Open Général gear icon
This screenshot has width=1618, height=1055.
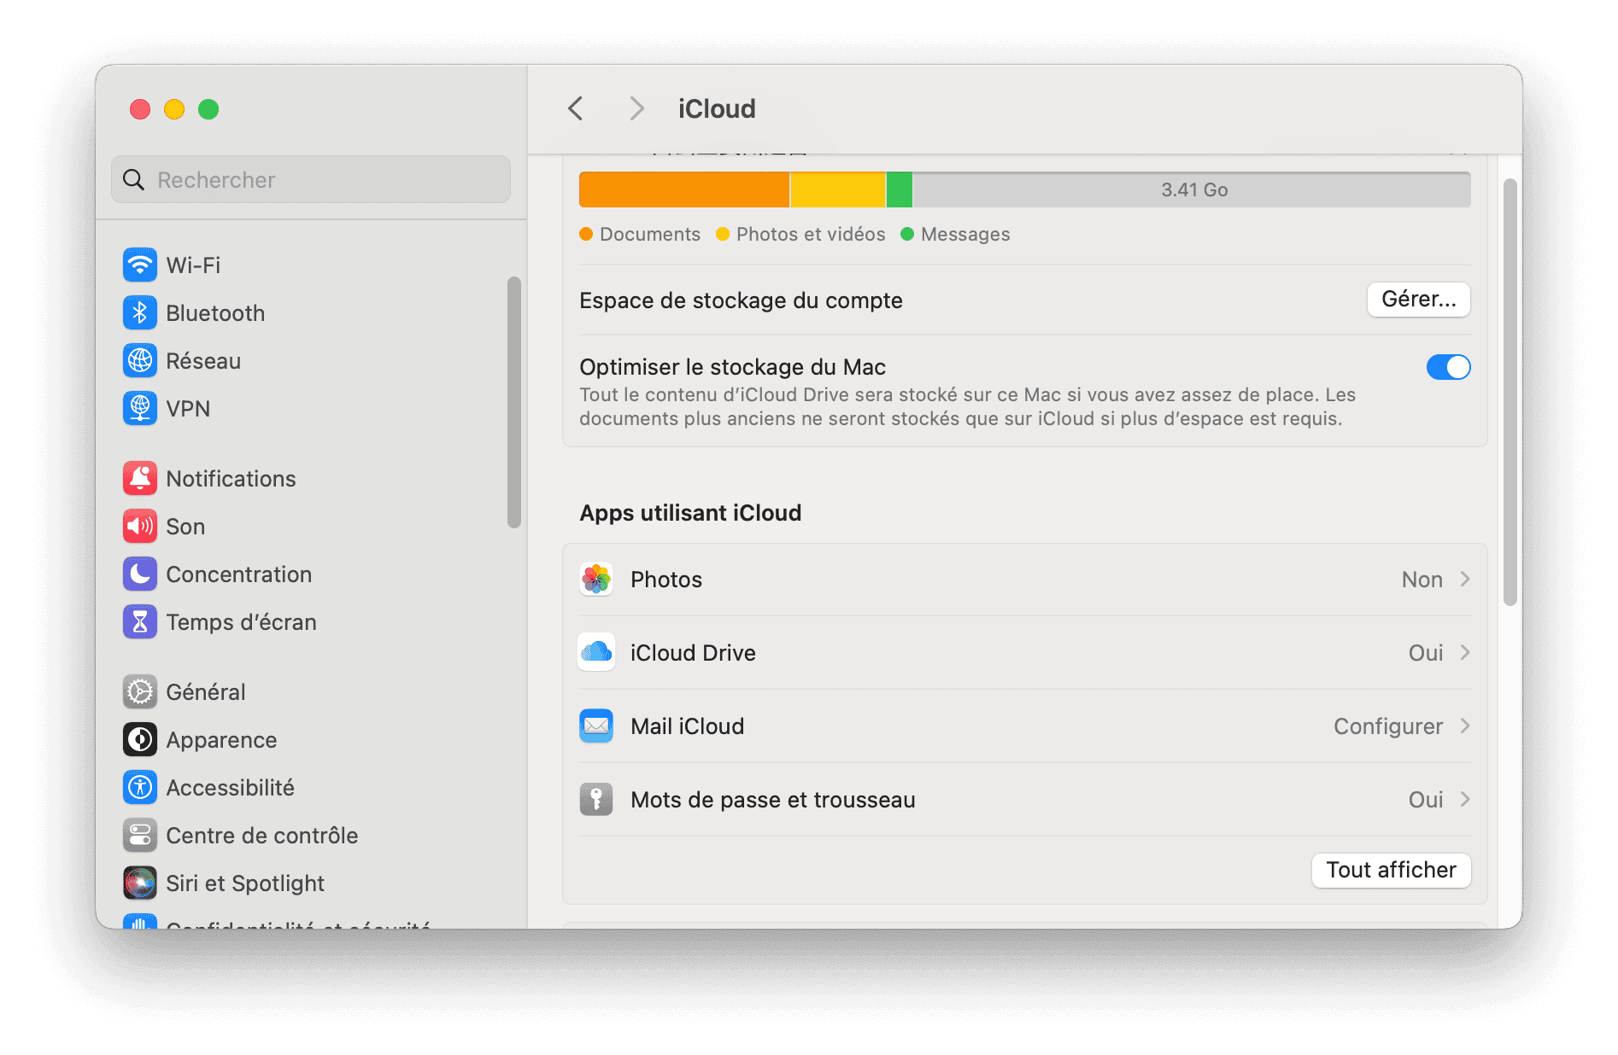pyautogui.click(x=140, y=692)
